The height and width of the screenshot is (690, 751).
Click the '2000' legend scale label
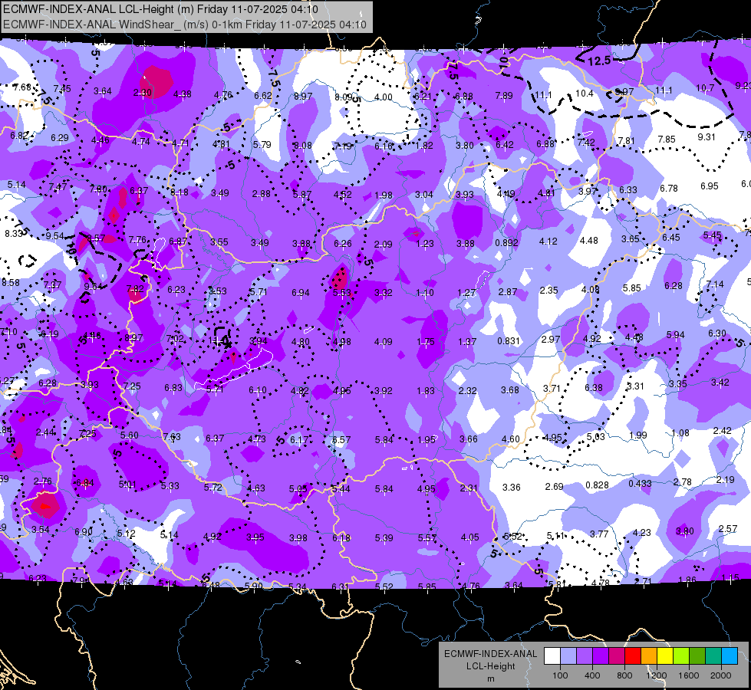tap(721, 675)
